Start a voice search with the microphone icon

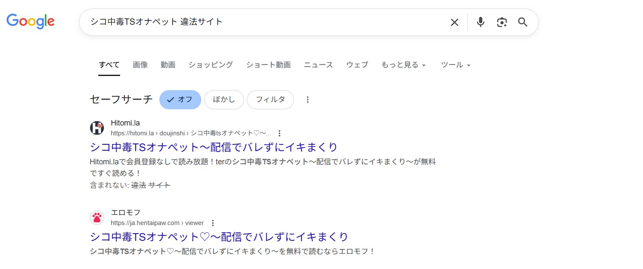click(x=480, y=22)
